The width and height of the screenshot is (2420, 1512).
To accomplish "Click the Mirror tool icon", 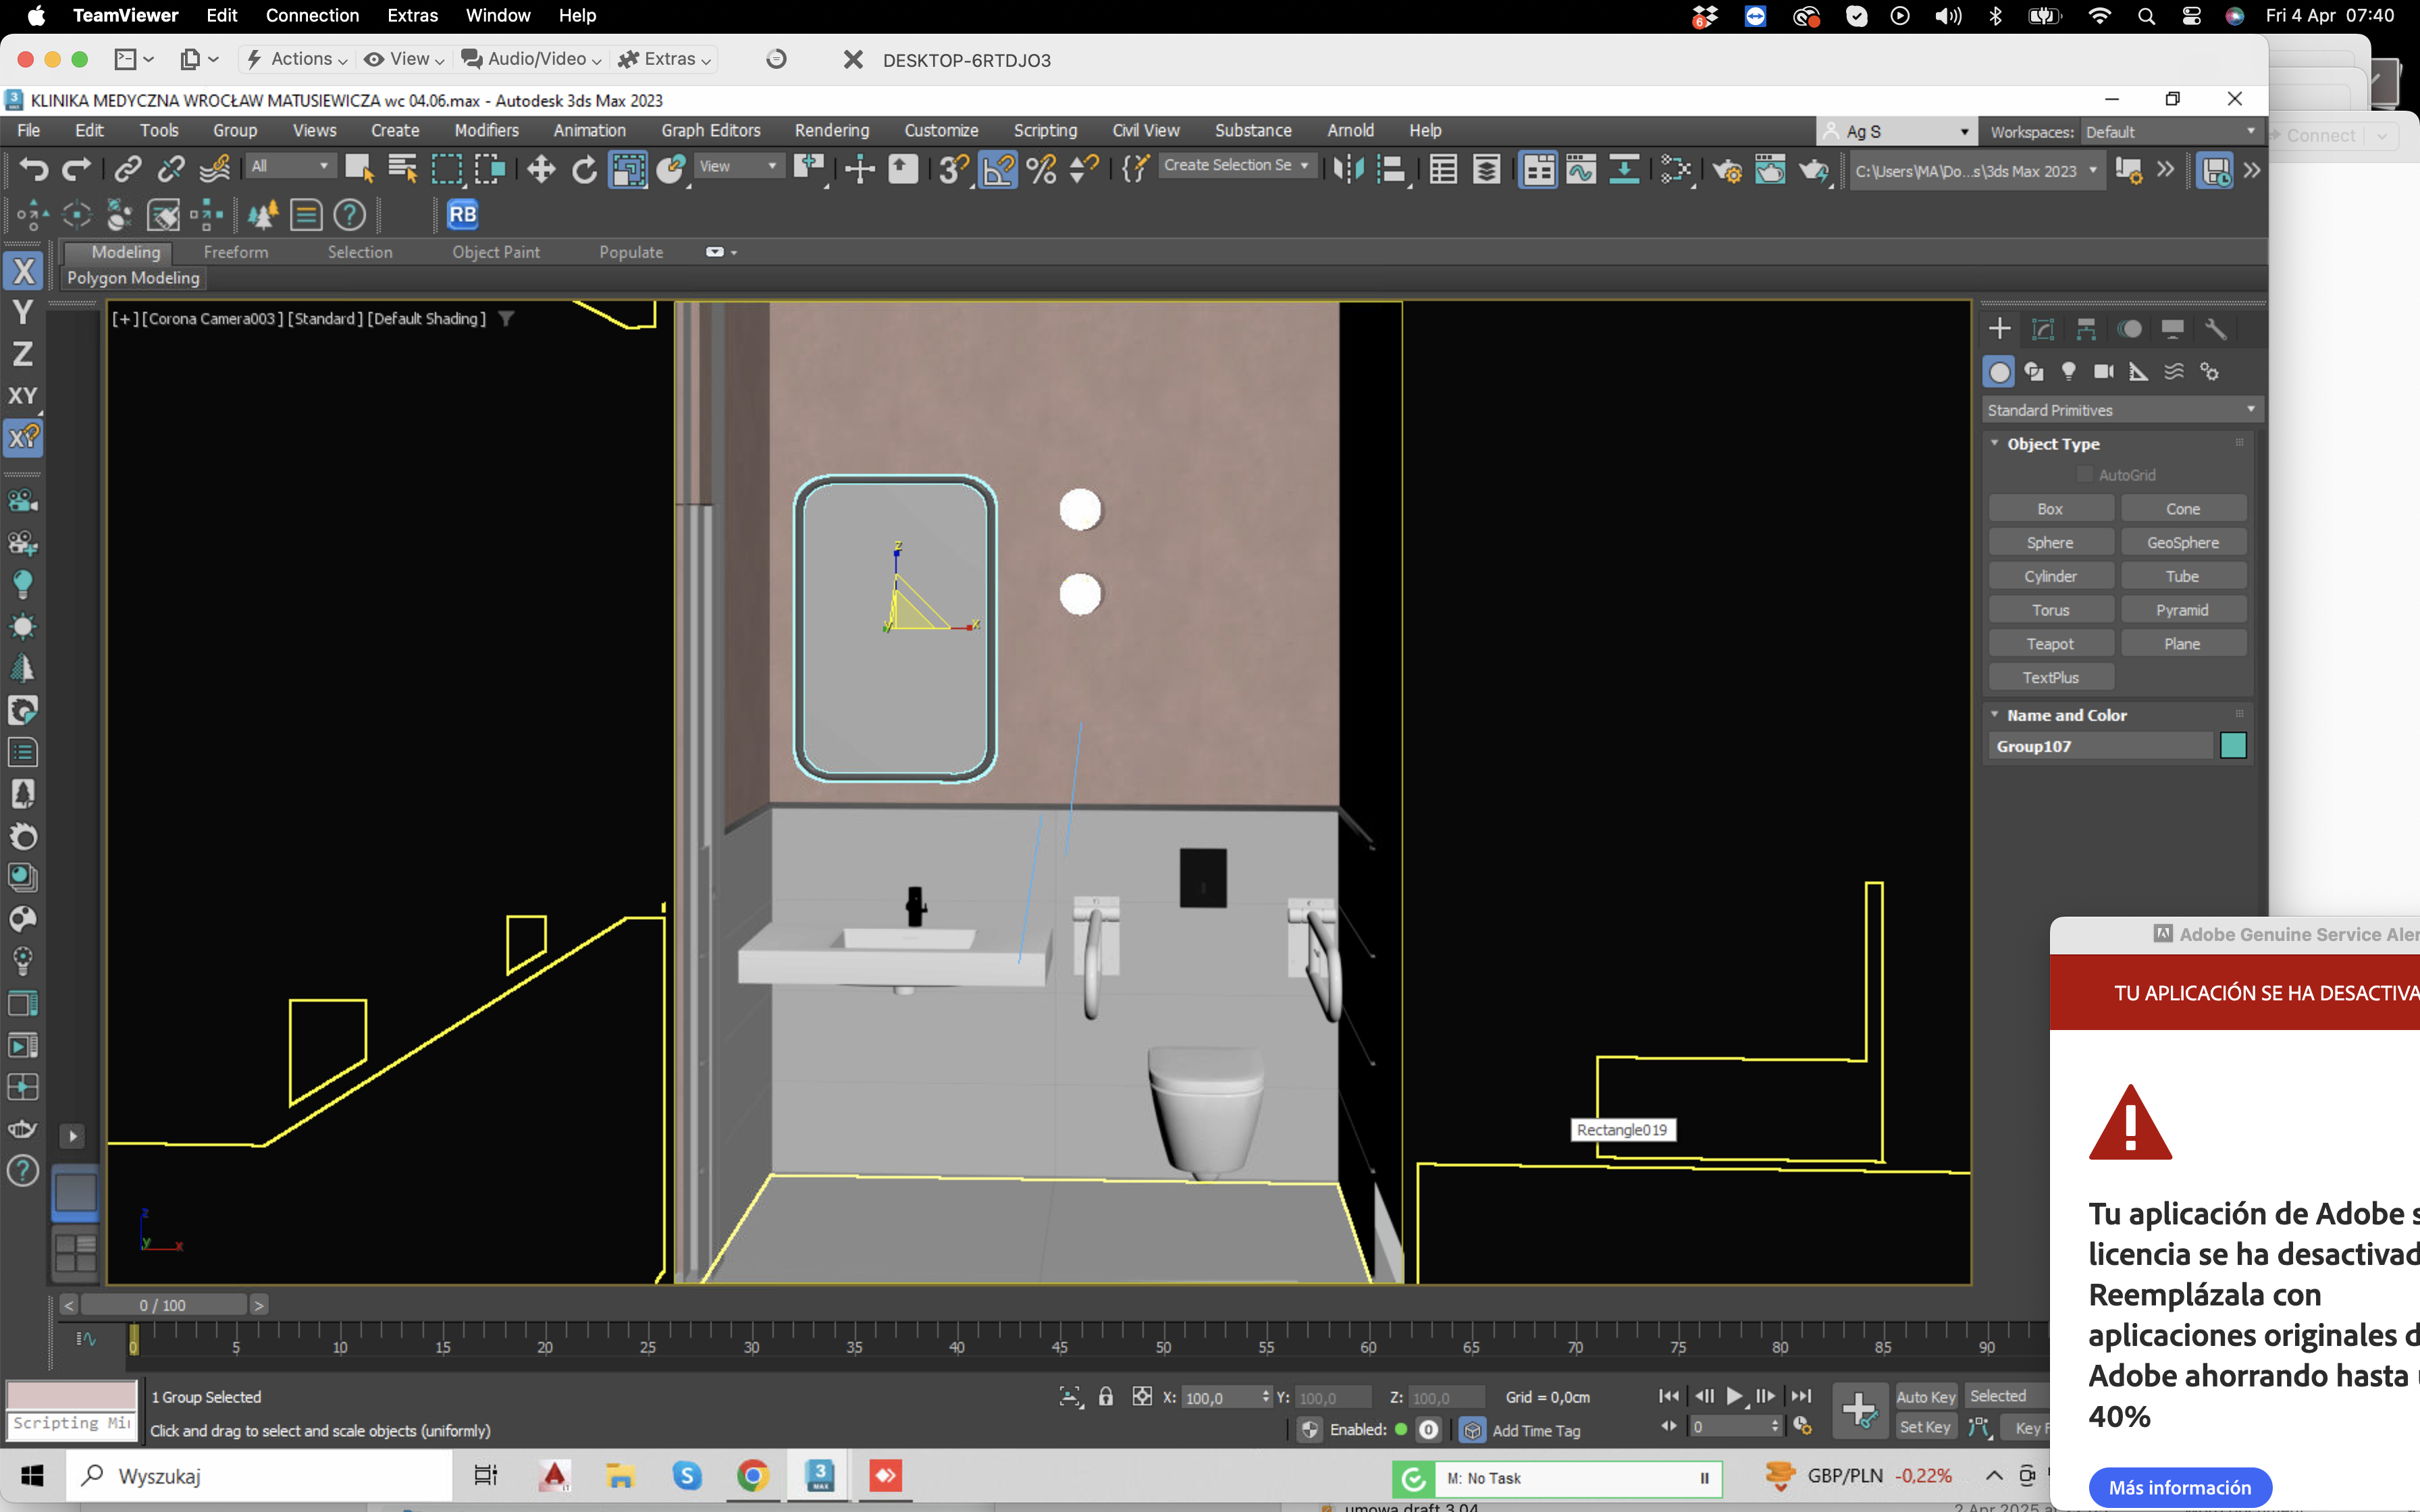I will (x=1348, y=169).
